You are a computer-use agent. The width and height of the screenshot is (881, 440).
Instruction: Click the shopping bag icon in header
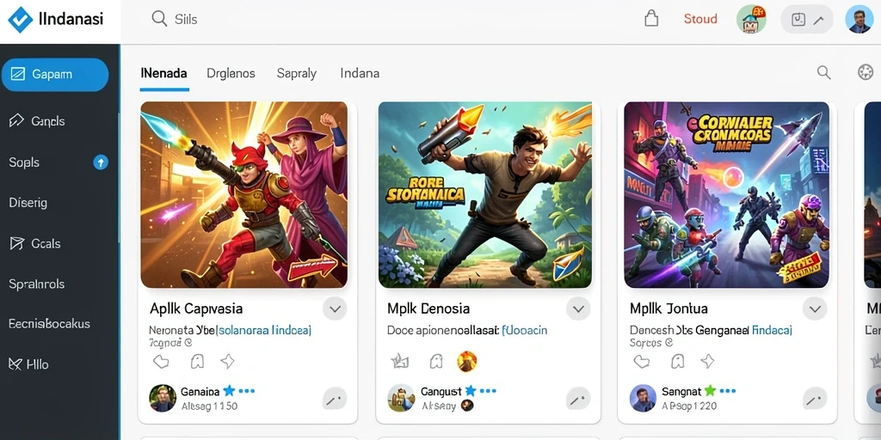click(x=650, y=19)
